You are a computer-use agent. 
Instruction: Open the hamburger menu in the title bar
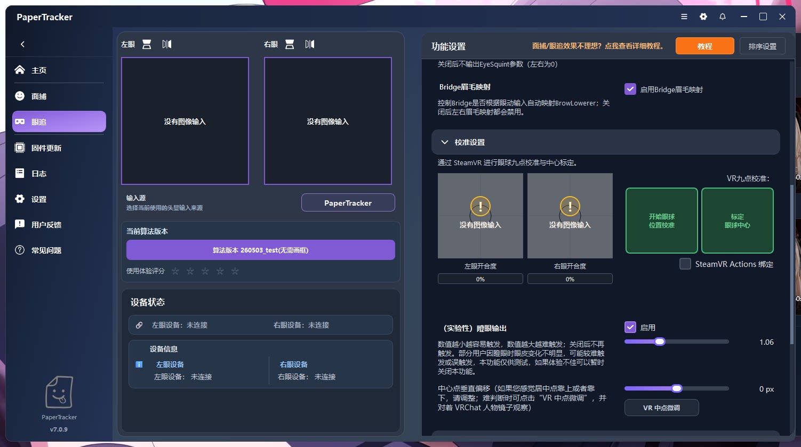coord(684,17)
